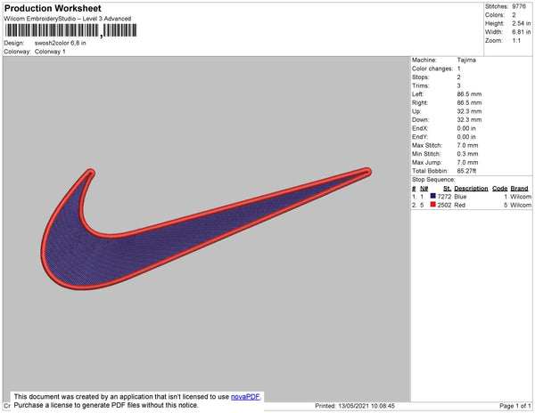Click the design name 'swosh2color 6,8 in'

click(x=61, y=44)
